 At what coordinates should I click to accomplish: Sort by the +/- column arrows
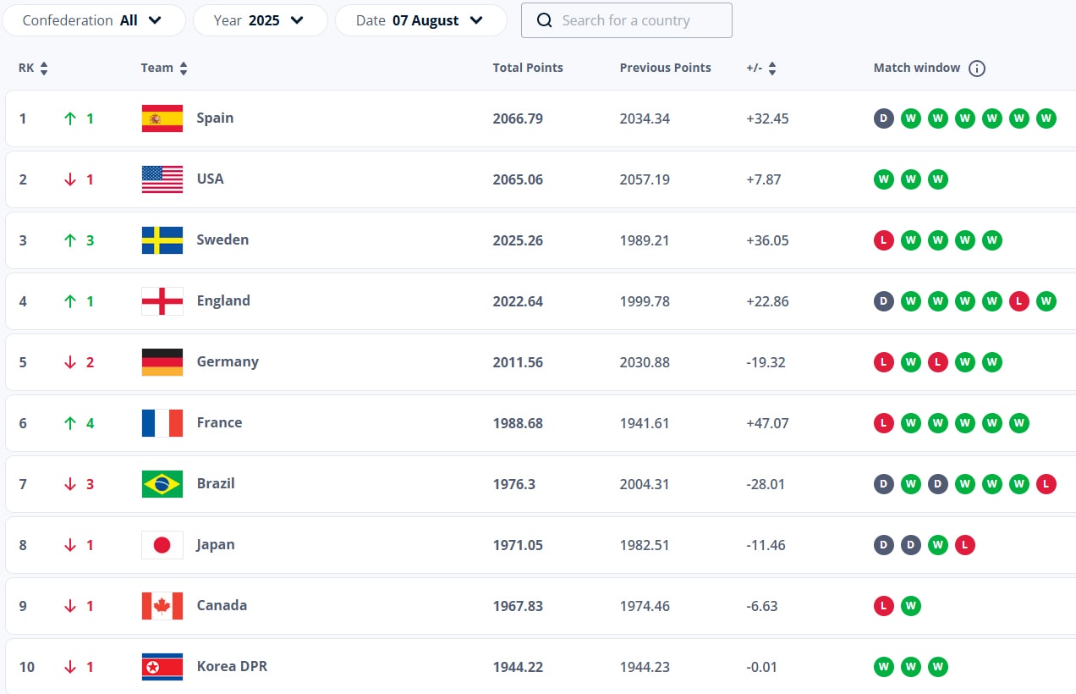point(772,69)
